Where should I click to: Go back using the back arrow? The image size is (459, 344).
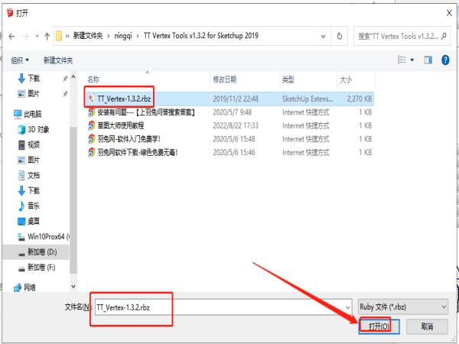point(11,36)
